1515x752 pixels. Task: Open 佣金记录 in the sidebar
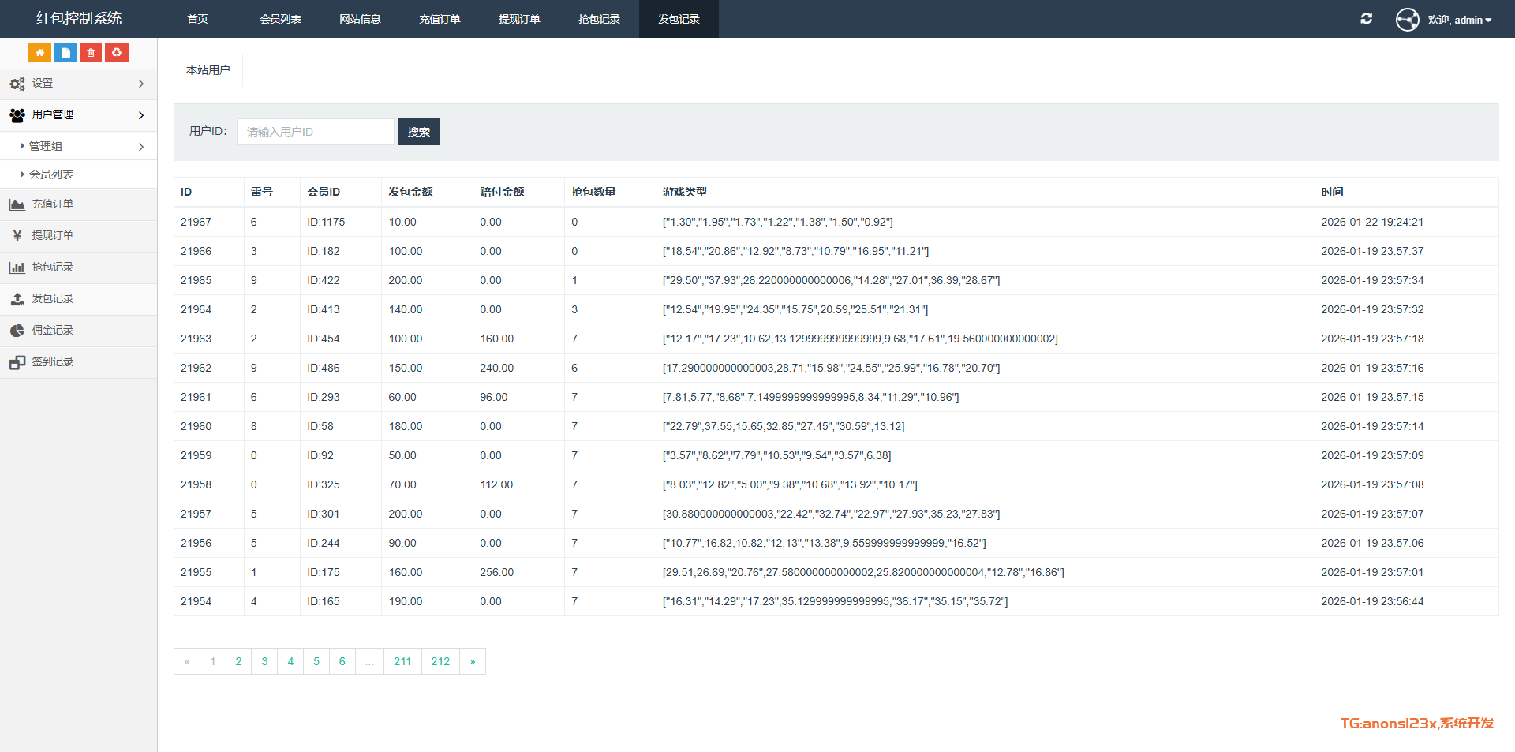52,331
